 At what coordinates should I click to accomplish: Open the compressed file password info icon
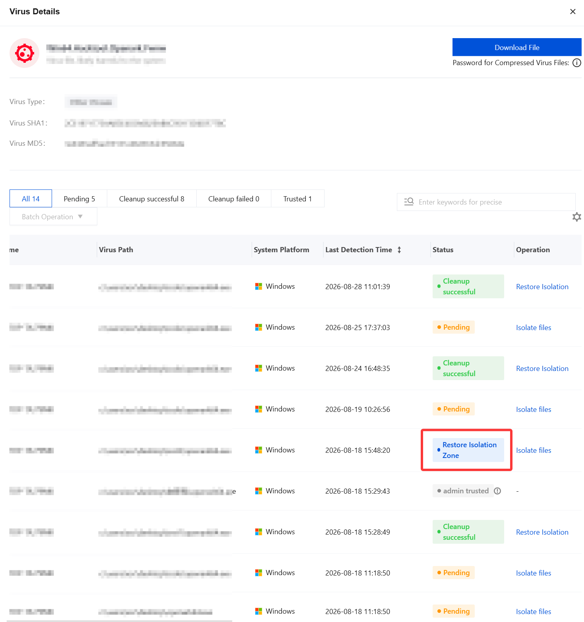(x=577, y=63)
